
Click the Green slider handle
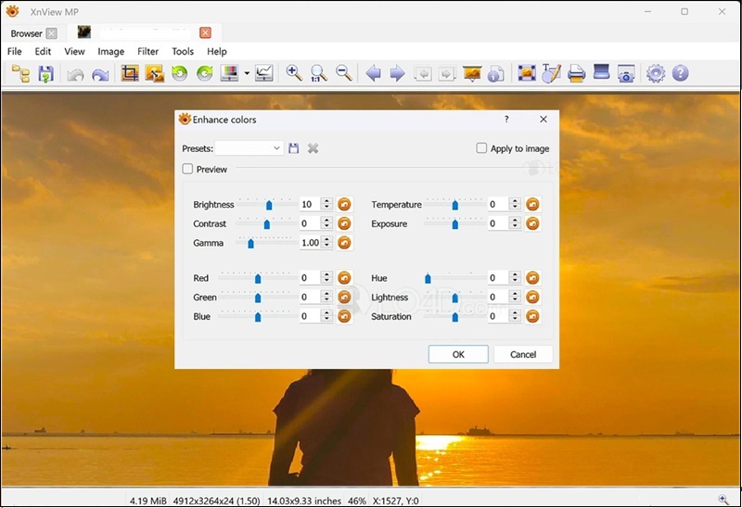258,298
